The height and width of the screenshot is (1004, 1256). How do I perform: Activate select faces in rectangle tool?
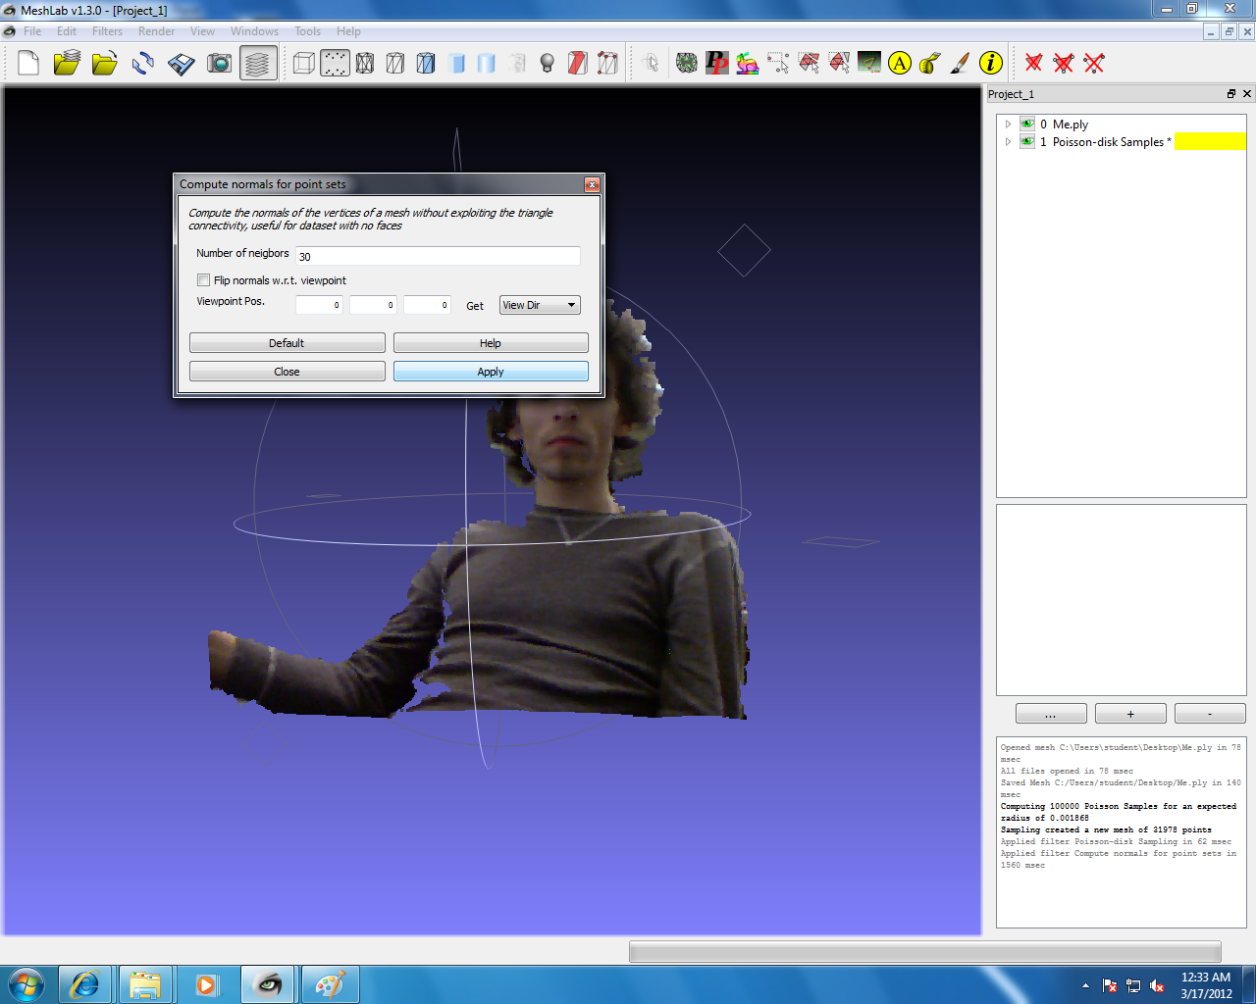[809, 64]
